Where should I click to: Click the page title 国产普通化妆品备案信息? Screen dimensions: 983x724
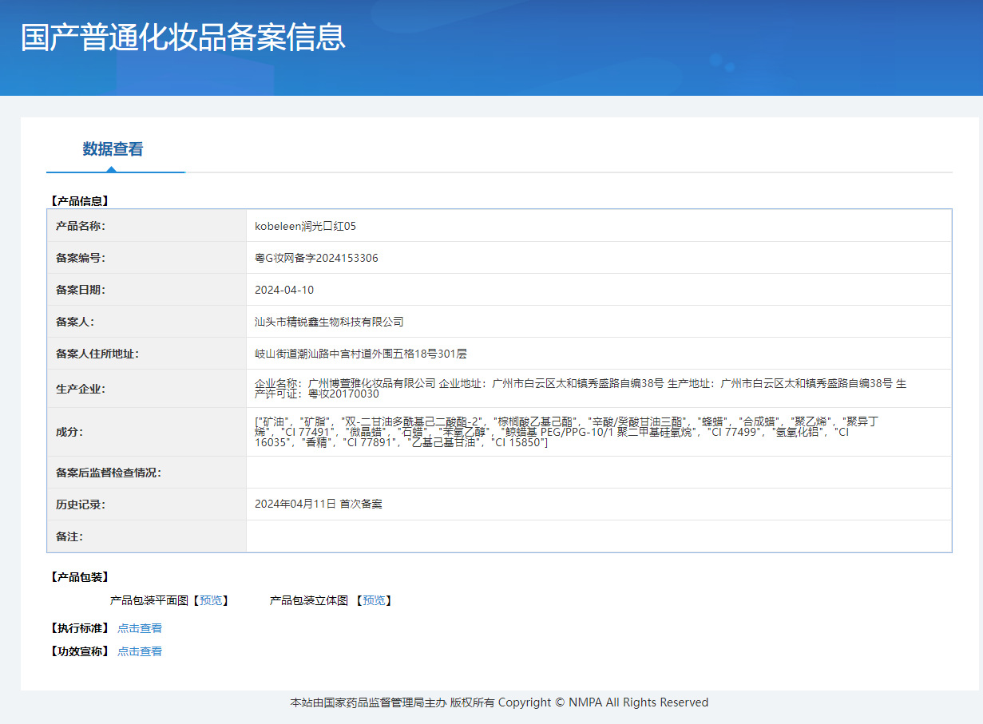coord(183,38)
